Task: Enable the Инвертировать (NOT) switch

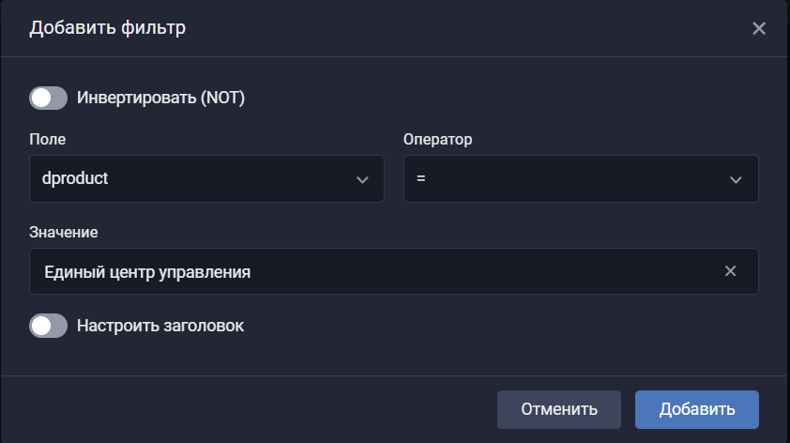Action: tap(48, 98)
